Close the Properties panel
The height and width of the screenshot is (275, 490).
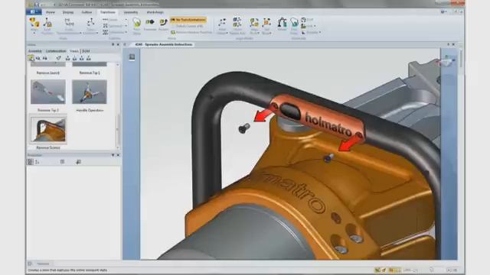coord(118,155)
